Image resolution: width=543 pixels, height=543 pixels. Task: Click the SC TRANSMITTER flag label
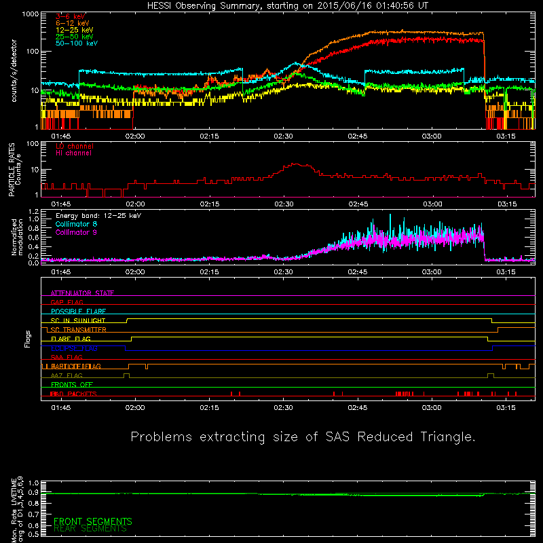point(78,330)
